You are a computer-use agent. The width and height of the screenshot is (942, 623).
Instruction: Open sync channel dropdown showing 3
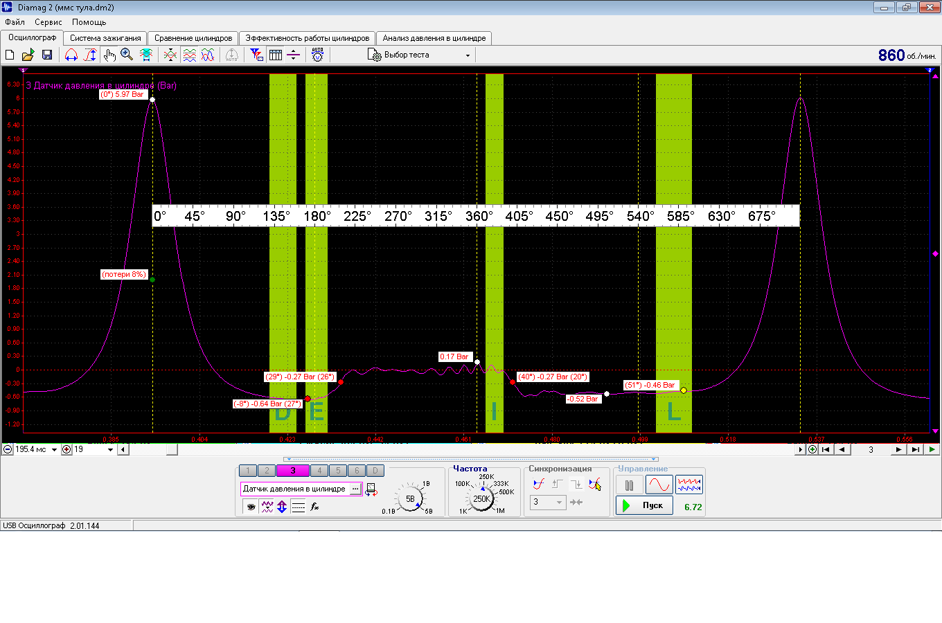(548, 502)
